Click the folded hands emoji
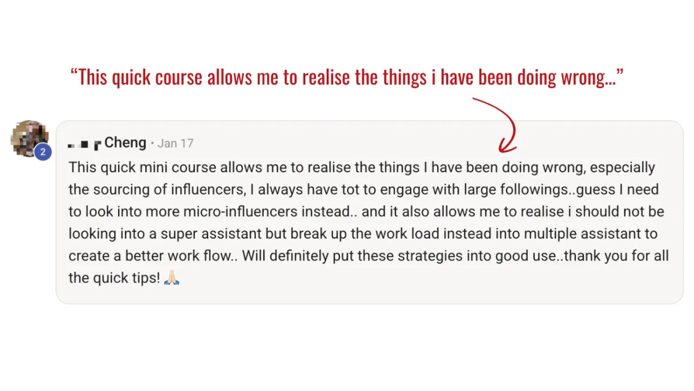Image resolution: width=694 pixels, height=391 pixels. pos(172,278)
